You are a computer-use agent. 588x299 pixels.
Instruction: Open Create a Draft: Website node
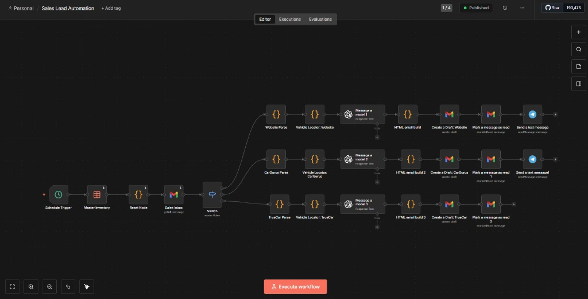pyautogui.click(x=449, y=114)
